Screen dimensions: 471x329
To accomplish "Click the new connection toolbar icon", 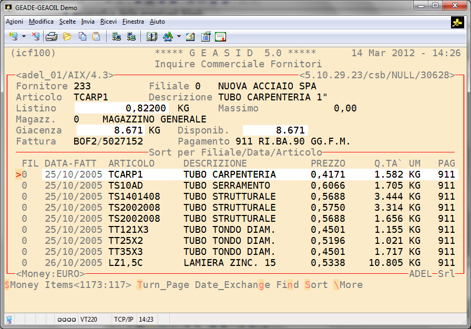I will (13, 37).
